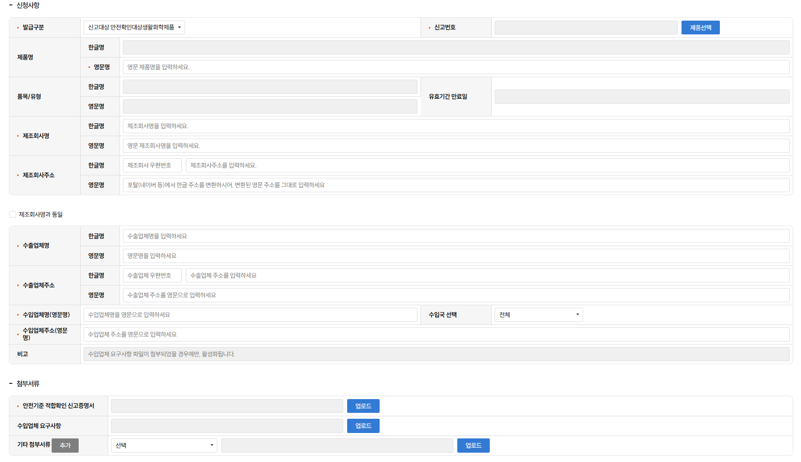Click the 수입업체 요구사항 file field
The width and height of the screenshot is (801, 462).
tap(227, 426)
